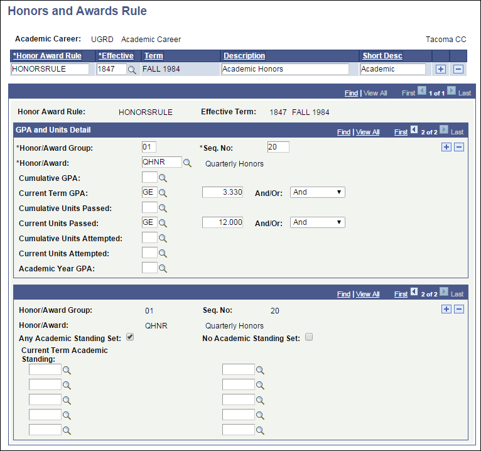Screen dimensions: 481x451
Task: Click Current Term GPA operator GE field
Action: (x=149, y=192)
